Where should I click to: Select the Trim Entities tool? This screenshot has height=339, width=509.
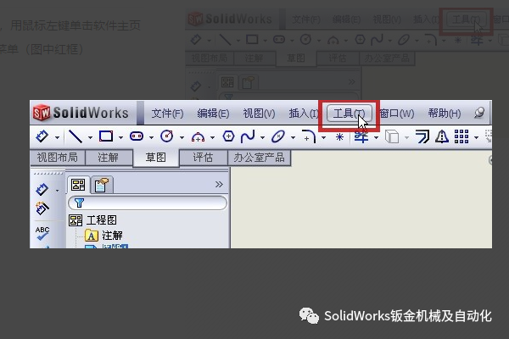point(361,136)
